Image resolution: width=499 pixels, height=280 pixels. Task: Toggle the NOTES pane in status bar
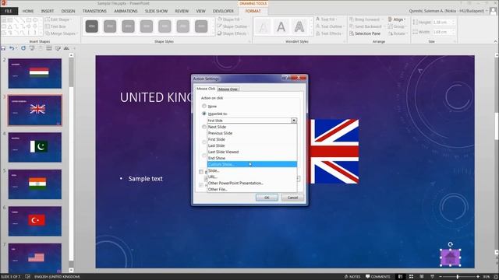point(352,277)
